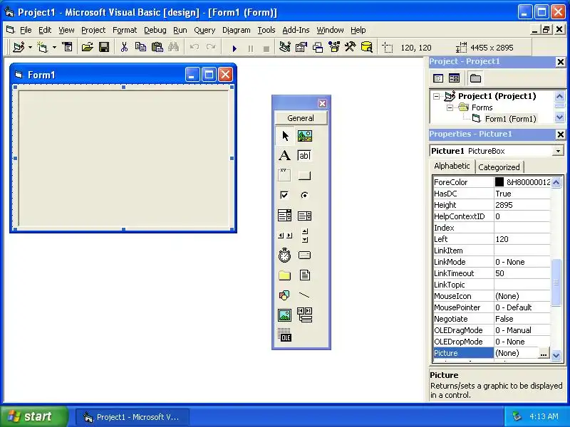Click the Add Form toolbar icon
The height and width of the screenshot is (427, 570).
(x=43, y=47)
